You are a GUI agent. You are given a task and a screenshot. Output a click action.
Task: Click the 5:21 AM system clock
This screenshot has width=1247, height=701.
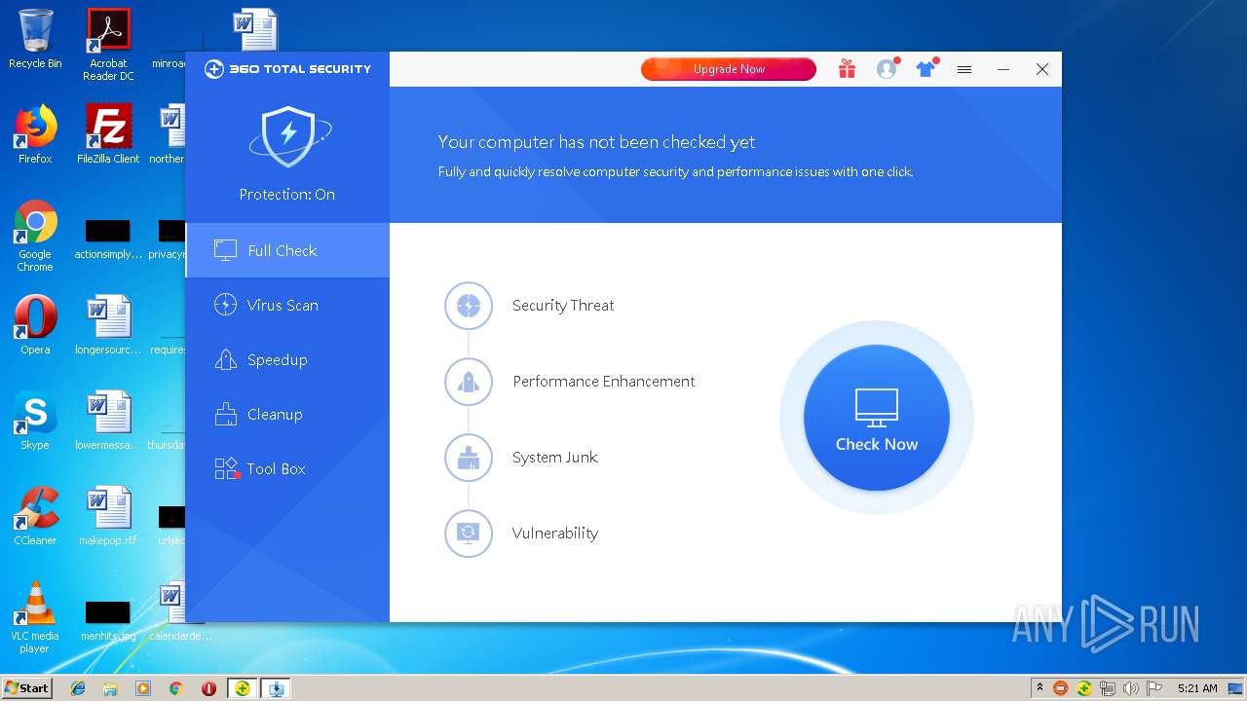tap(1197, 688)
